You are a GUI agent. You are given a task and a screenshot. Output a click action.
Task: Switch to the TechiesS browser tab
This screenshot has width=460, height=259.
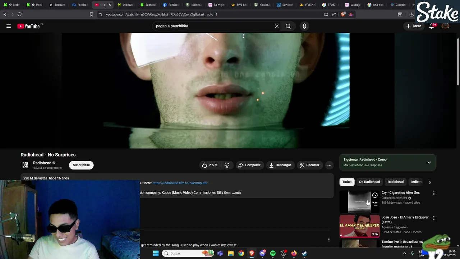[148, 5]
